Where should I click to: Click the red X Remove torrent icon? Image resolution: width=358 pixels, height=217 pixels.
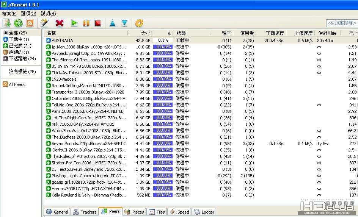pyautogui.click(x=60, y=23)
